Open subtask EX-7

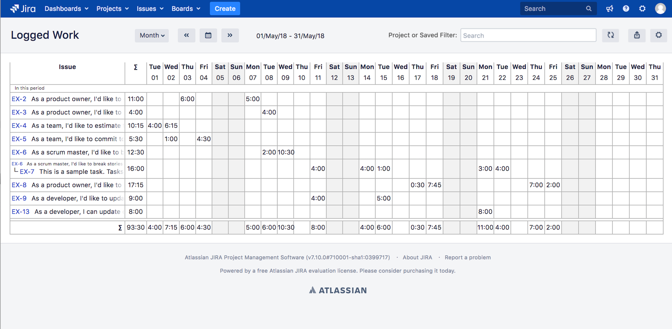(x=27, y=171)
